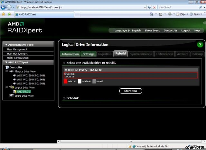The height and width of the screenshot is (150, 206).
Task: Click the horizontal scrollbar left arrow
Action: (59, 142)
